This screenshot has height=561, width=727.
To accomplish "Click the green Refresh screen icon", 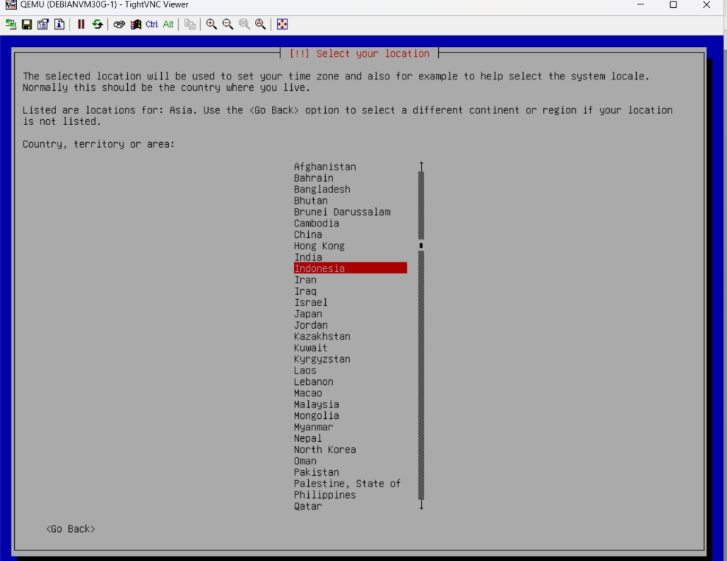I will [97, 24].
